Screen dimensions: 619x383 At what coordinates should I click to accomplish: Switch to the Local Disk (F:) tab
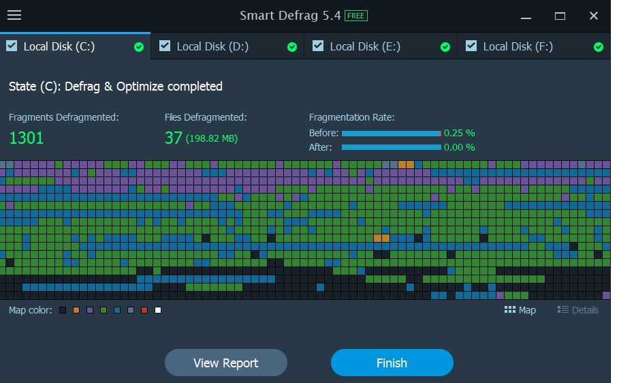(534, 46)
